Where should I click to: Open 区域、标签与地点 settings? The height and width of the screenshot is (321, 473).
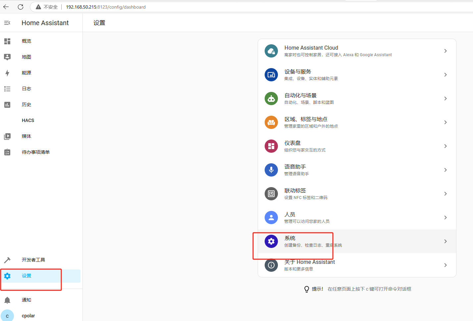pos(357,122)
